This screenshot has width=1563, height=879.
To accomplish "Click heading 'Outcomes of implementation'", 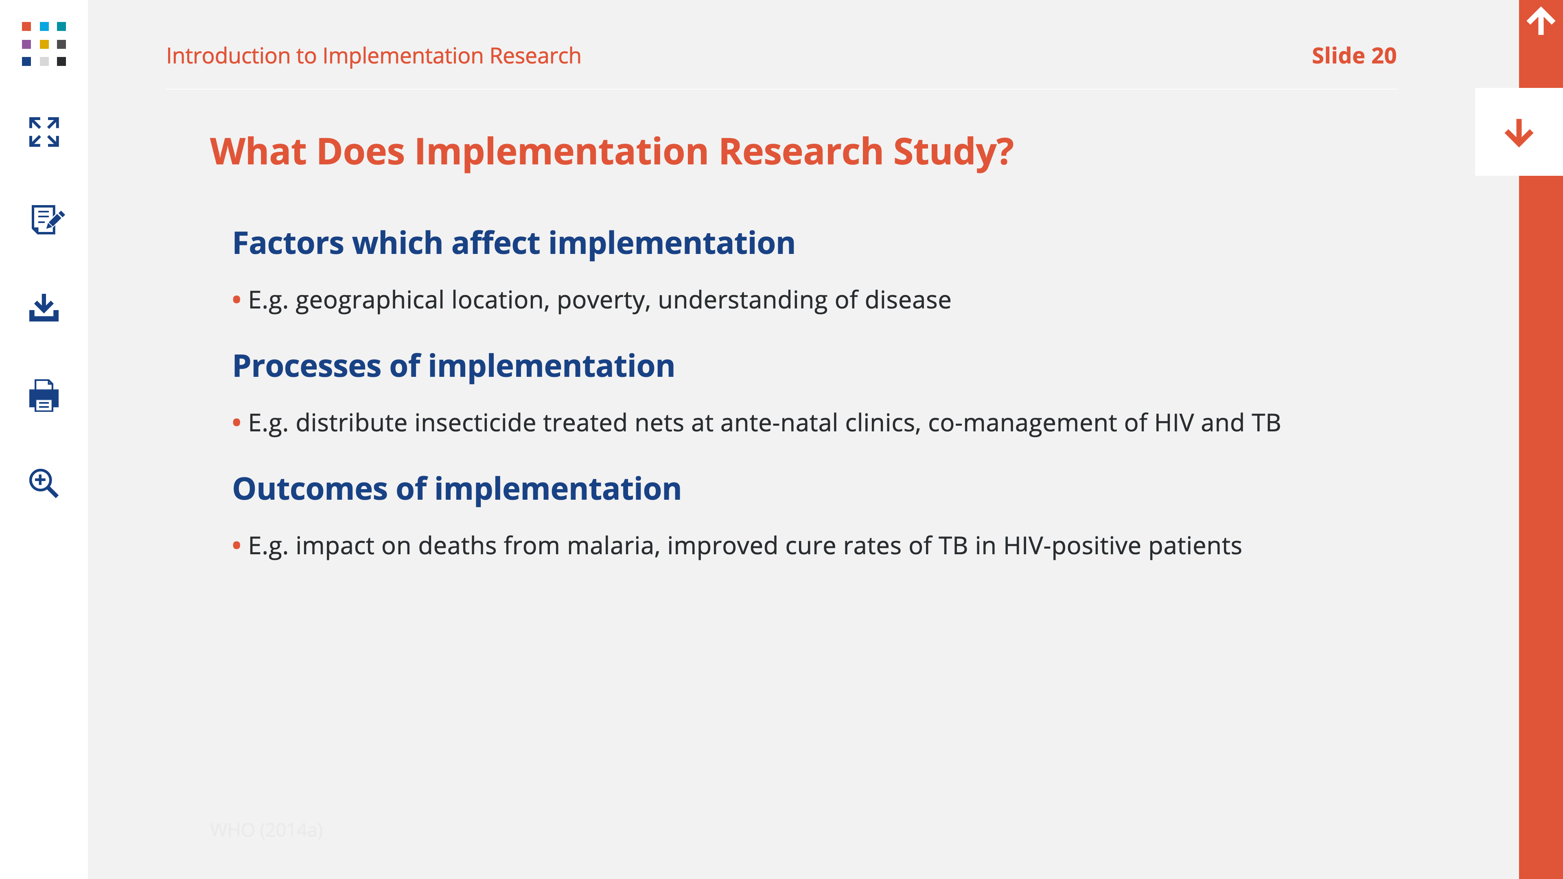I will click(456, 489).
